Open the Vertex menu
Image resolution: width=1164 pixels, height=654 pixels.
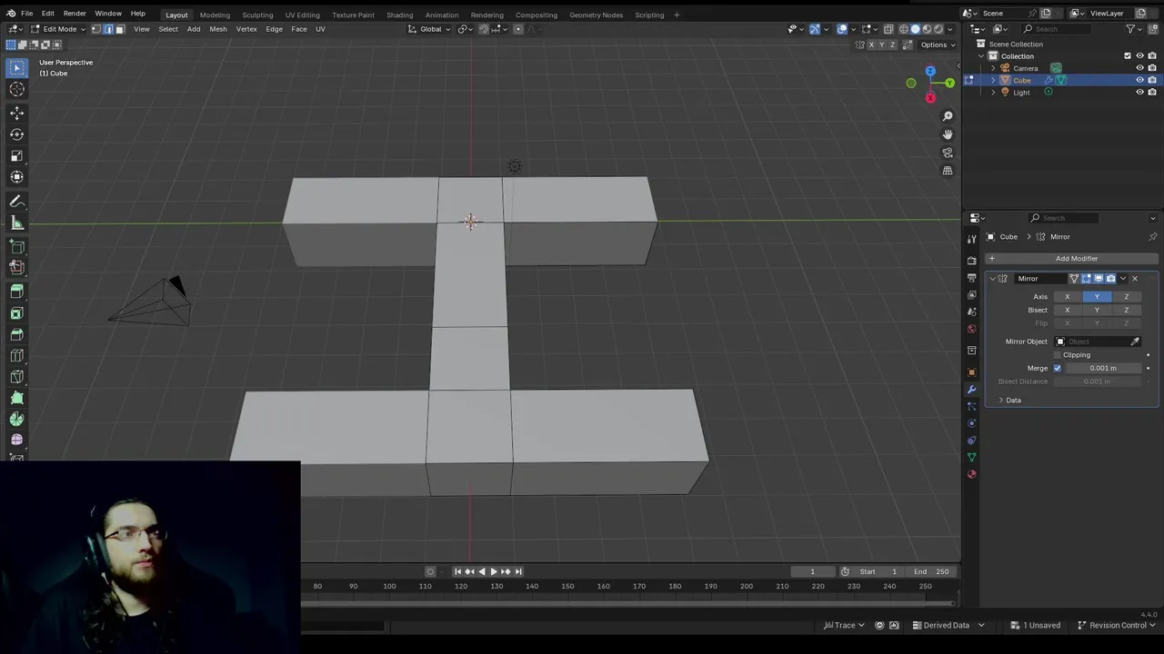click(246, 29)
